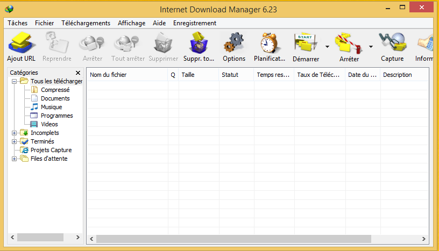Expand the Terminés tree node

(x=15, y=141)
